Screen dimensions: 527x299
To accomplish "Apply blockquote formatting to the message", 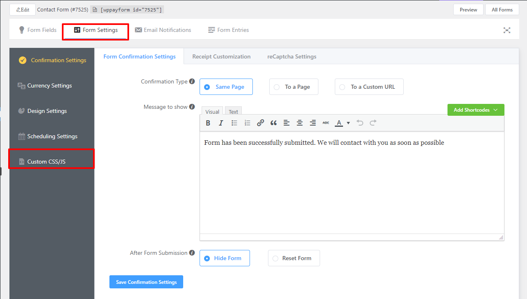I will click(273, 123).
